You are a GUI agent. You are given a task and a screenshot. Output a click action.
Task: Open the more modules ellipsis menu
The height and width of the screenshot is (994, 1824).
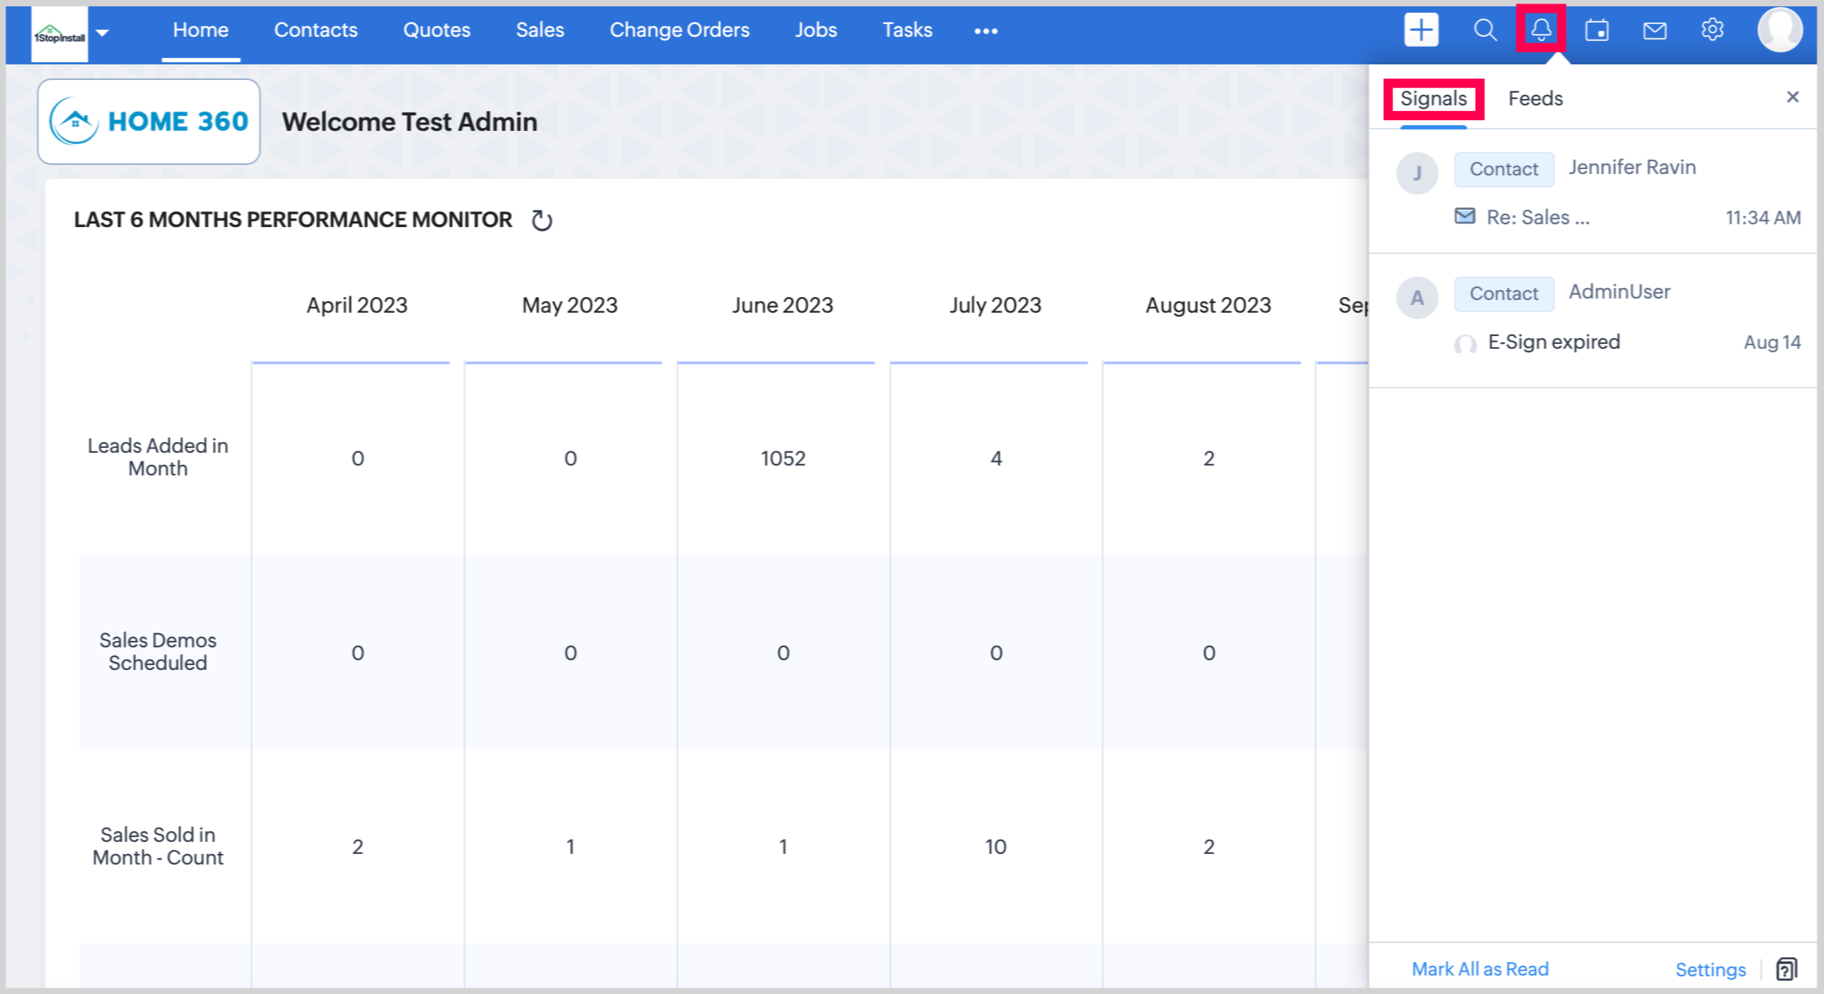(x=986, y=30)
